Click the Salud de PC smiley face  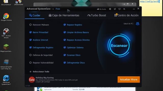(138, 24)
